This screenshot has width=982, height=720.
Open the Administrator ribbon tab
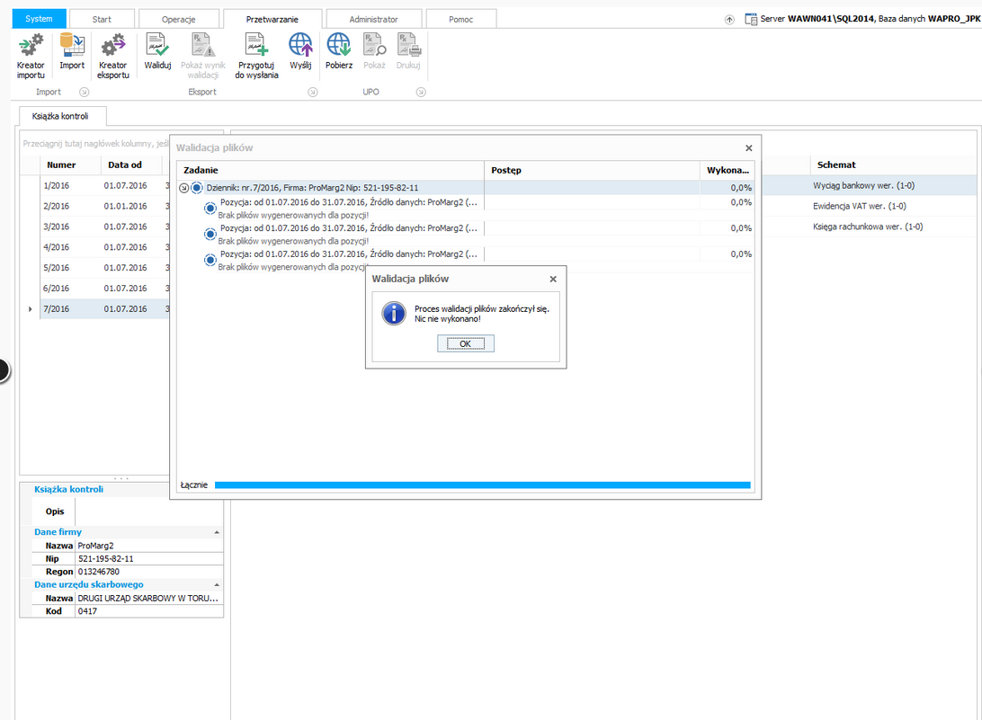pyautogui.click(x=373, y=20)
